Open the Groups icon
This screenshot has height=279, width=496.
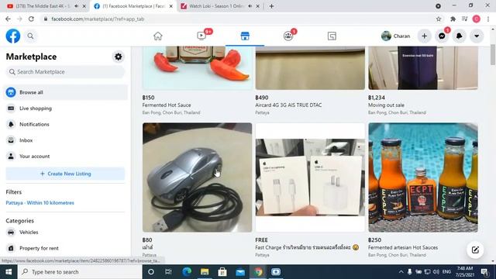tap(288, 36)
